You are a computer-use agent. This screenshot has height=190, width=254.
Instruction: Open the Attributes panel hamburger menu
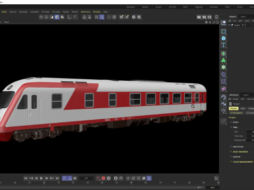(230, 99)
